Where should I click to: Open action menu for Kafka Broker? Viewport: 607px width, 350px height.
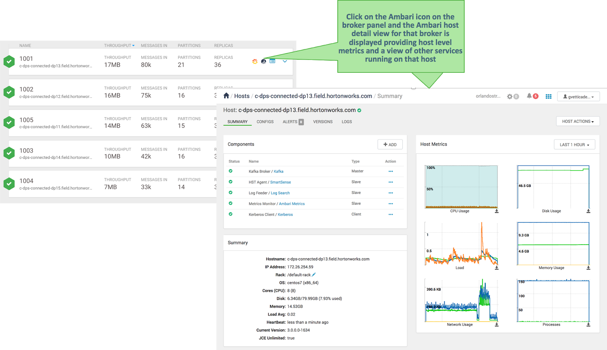coord(391,171)
